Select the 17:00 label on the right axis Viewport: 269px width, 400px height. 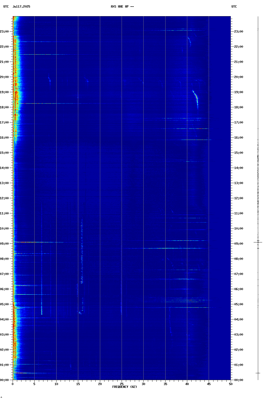pos(239,122)
